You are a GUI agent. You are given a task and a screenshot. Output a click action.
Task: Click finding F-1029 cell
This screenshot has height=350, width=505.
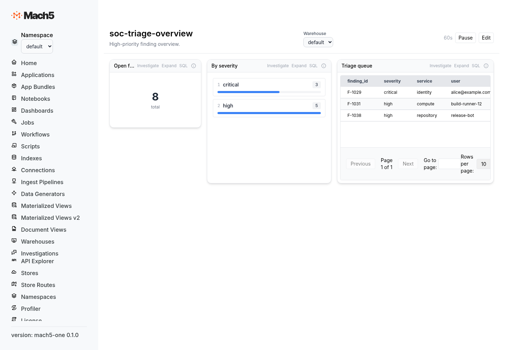click(354, 92)
